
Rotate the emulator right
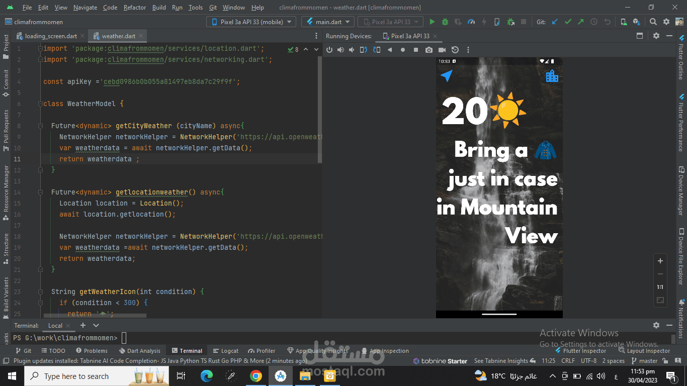pos(377,50)
